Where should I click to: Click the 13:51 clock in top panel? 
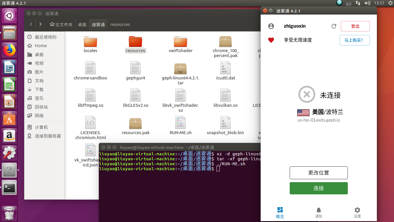(379, 3)
